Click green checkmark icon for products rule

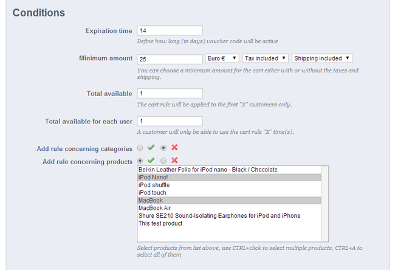151,161
